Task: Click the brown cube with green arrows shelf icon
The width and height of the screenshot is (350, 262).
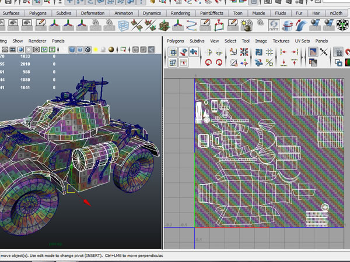Action: pyautogui.click(x=164, y=26)
